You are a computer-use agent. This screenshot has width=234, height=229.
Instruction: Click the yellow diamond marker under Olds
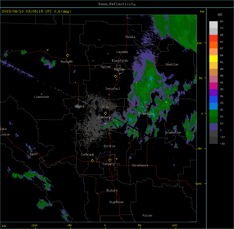[105, 113]
